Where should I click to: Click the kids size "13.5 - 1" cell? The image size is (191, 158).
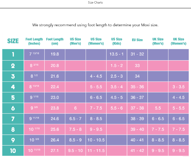point(117,54)
